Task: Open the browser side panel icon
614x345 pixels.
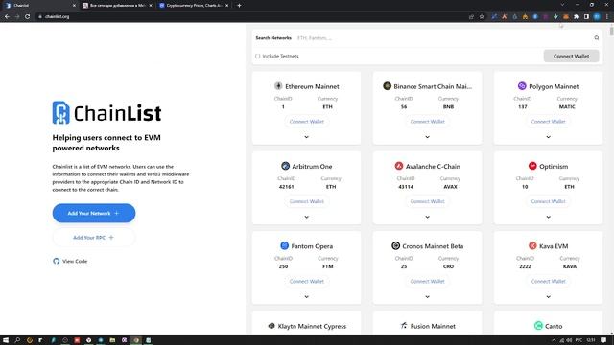Action: pyautogui.click(x=586, y=16)
